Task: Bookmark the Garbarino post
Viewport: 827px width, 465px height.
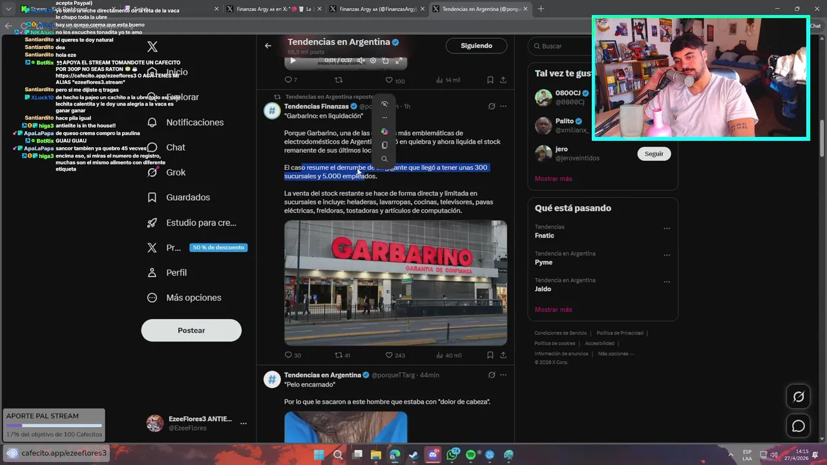Action: click(x=490, y=355)
